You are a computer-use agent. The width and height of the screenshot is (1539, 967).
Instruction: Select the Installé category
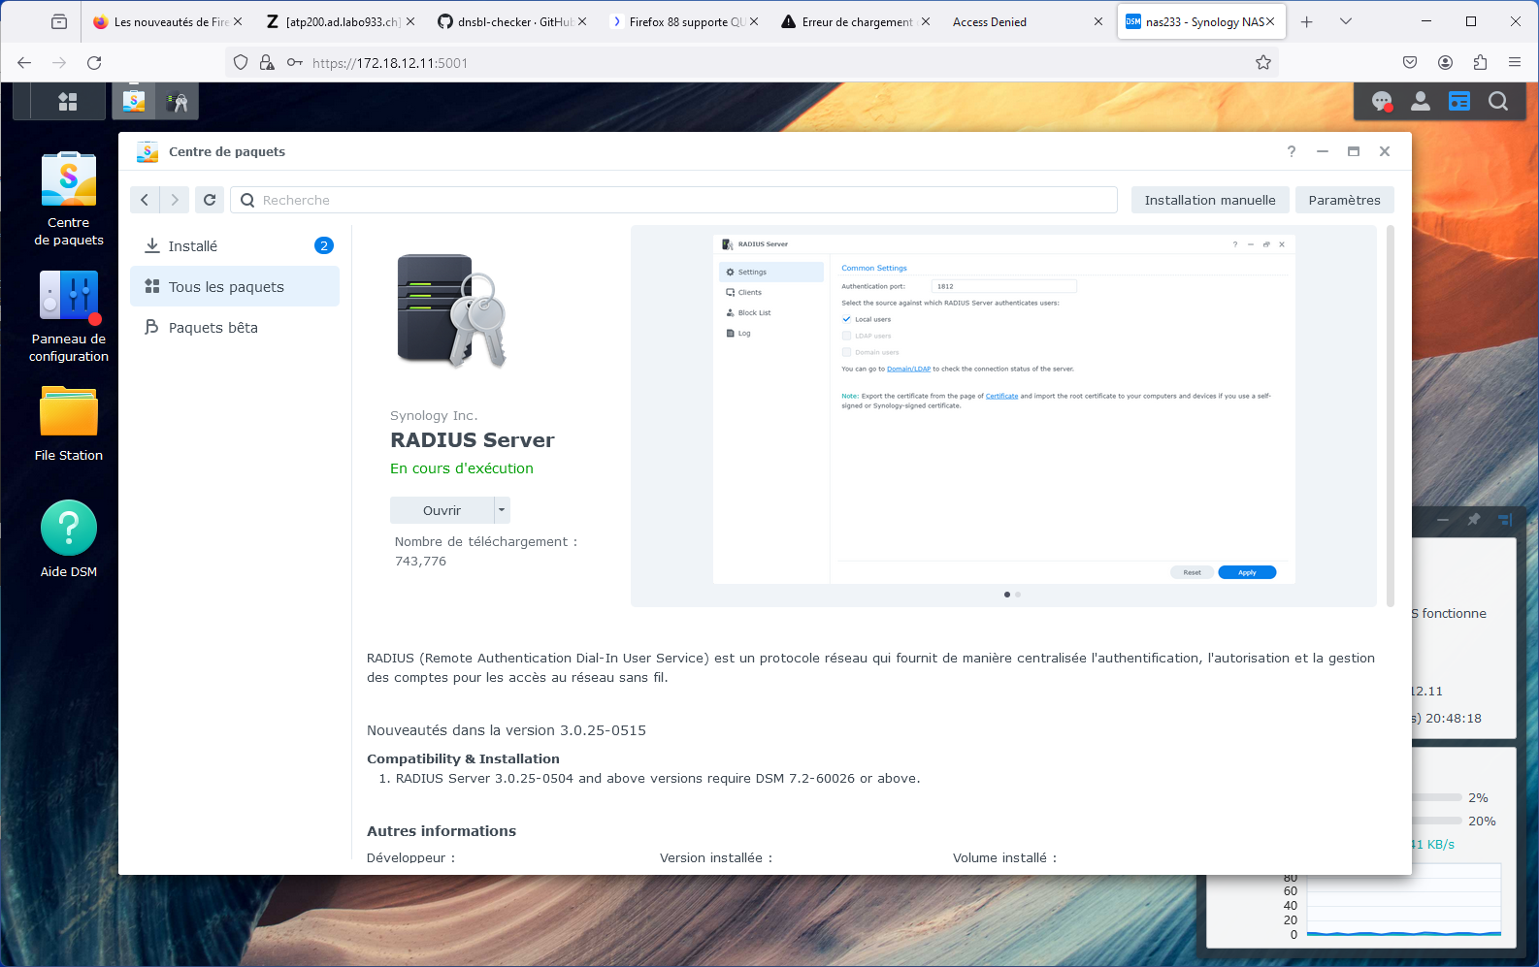click(x=235, y=246)
